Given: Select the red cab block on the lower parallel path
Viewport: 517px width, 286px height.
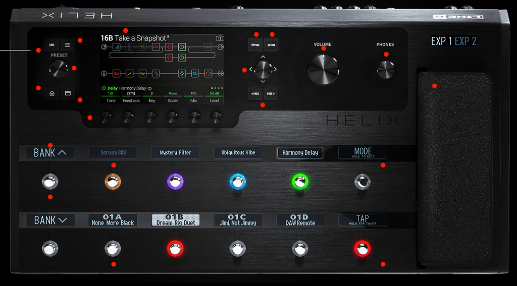Looking at the screenshot, I should click(169, 58).
